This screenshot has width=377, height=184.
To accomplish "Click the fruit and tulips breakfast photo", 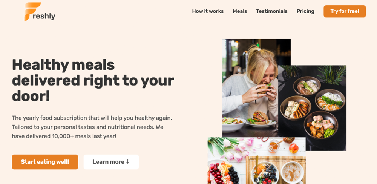I will (256, 160).
